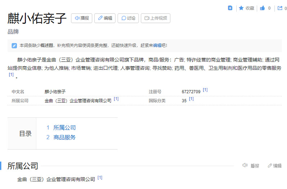Open reference [1] after 注册号 67272709
Image resolution: width=287 pixels, height=189 pixels.
(x=205, y=90)
